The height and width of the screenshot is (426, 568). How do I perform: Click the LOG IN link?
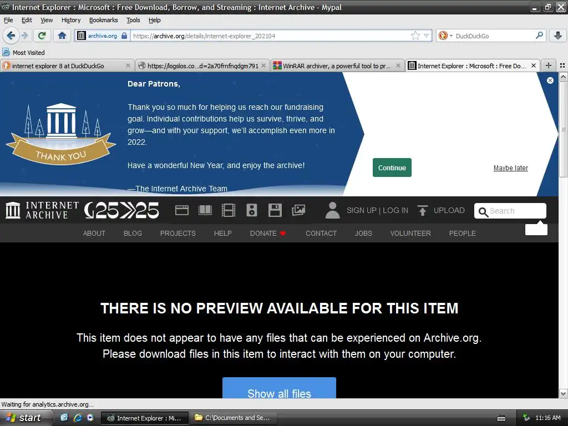395,210
